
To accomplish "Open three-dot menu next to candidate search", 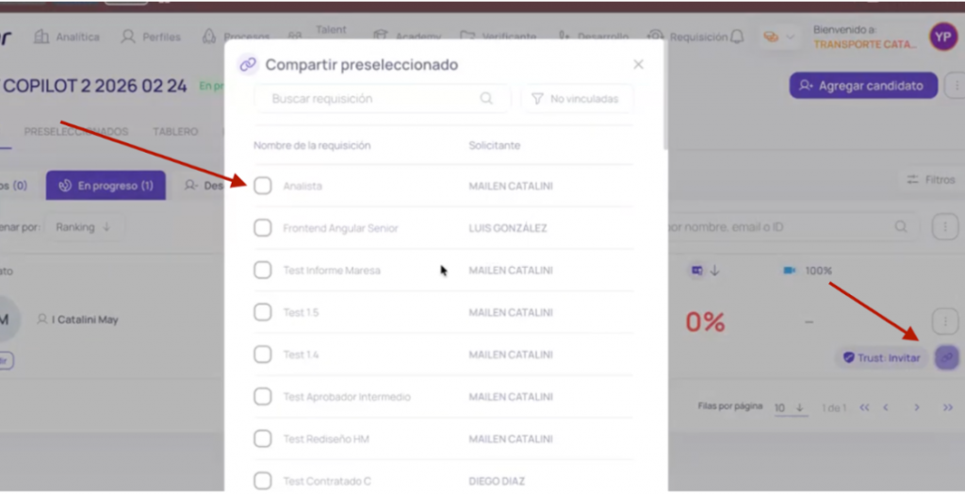I will pyautogui.click(x=944, y=226).
